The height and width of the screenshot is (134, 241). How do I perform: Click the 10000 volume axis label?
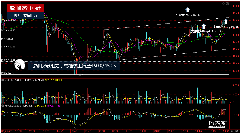235,85
